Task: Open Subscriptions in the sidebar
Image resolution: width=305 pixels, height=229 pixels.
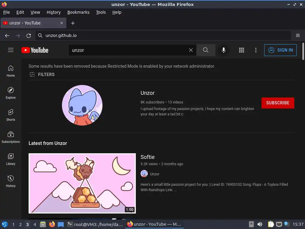Action: pos(11,137)
